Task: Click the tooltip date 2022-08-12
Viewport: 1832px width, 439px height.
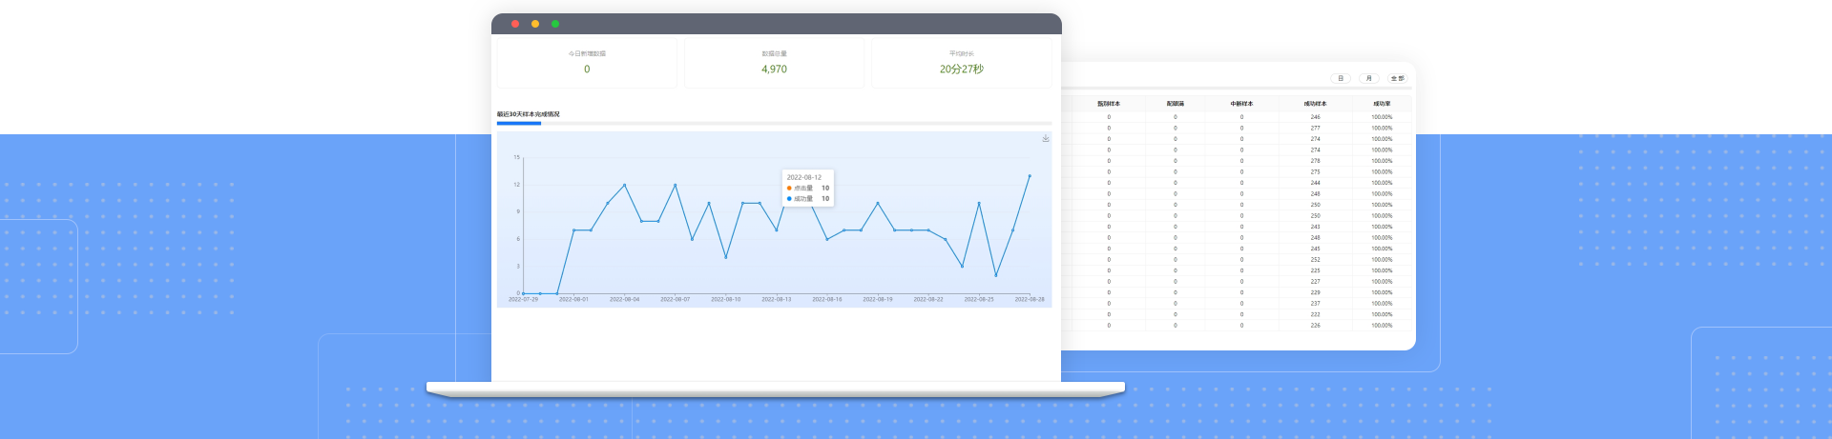Action: tap(803, 177)
